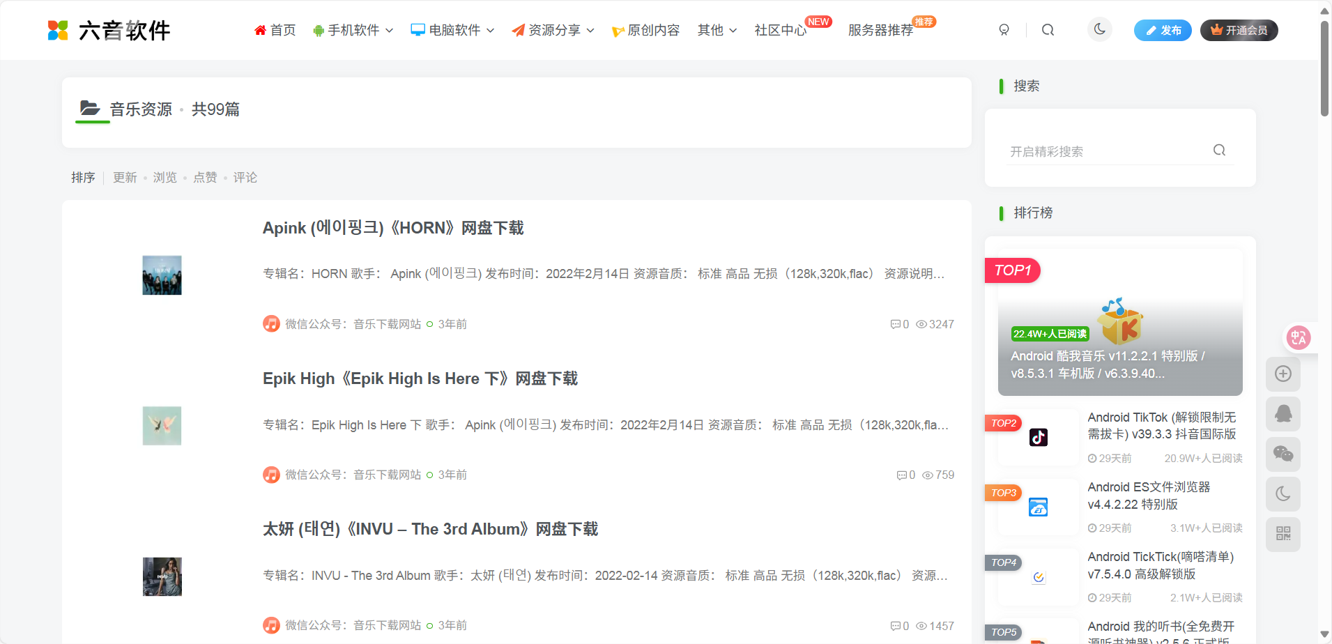Open the header search magnifier icon

coord(1048,30)
